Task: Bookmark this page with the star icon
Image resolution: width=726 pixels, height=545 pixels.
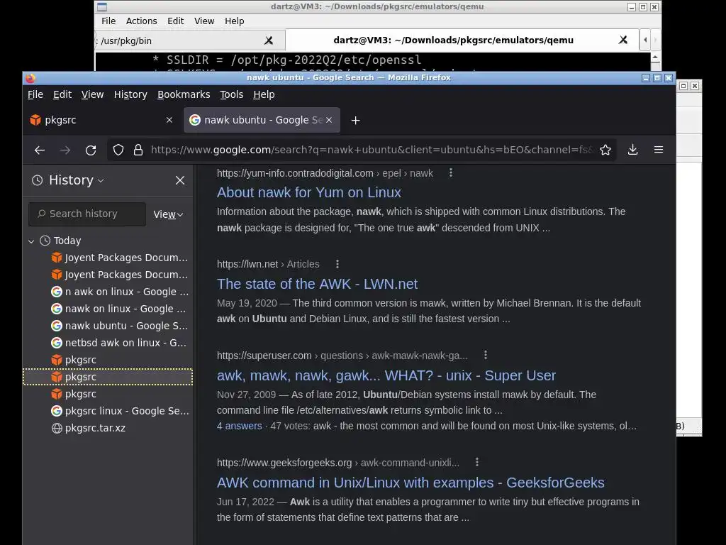Action: coord(605,150)
